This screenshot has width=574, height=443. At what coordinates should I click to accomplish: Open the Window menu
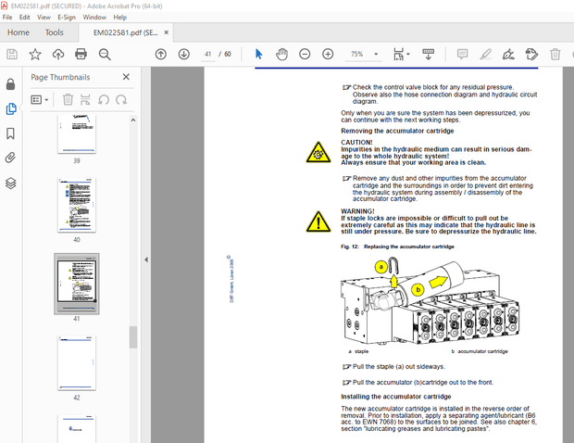point(94,18)
